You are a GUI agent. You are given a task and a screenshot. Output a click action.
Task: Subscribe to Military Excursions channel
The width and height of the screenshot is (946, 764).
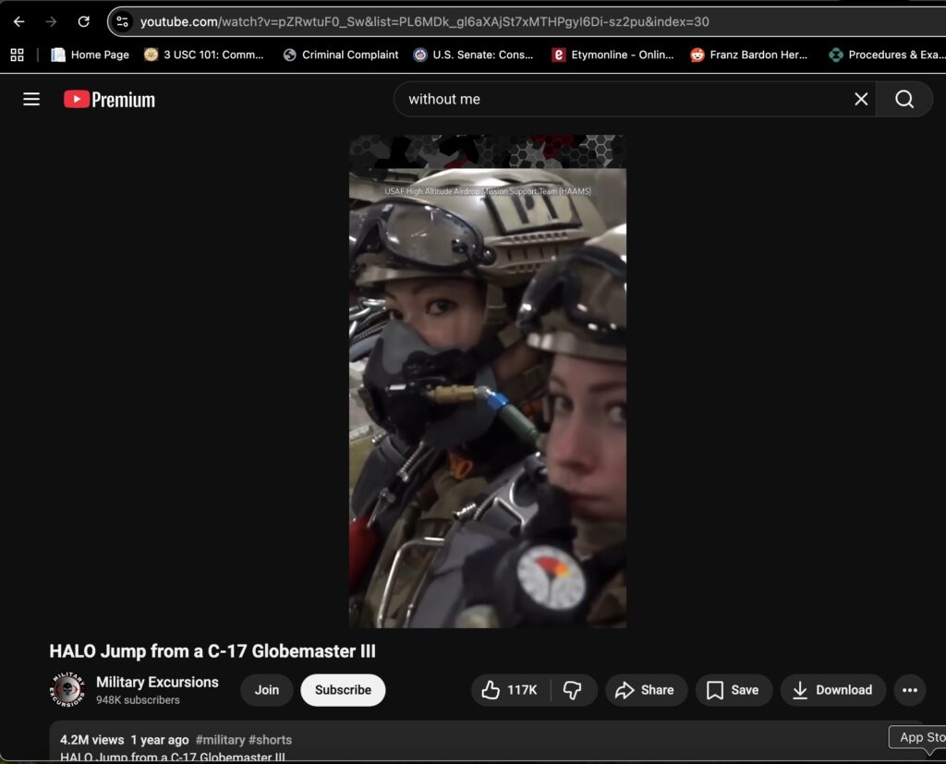click(343, 690)
